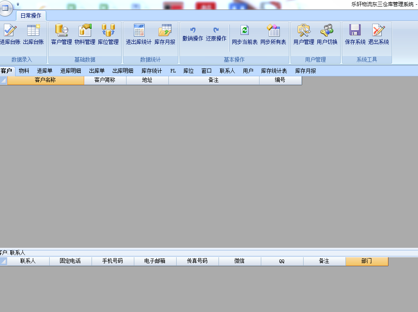Select the 日常操作 ribbon tab
Image resolution: width=418 pixels, height=312 pixels.
point(31,16)
